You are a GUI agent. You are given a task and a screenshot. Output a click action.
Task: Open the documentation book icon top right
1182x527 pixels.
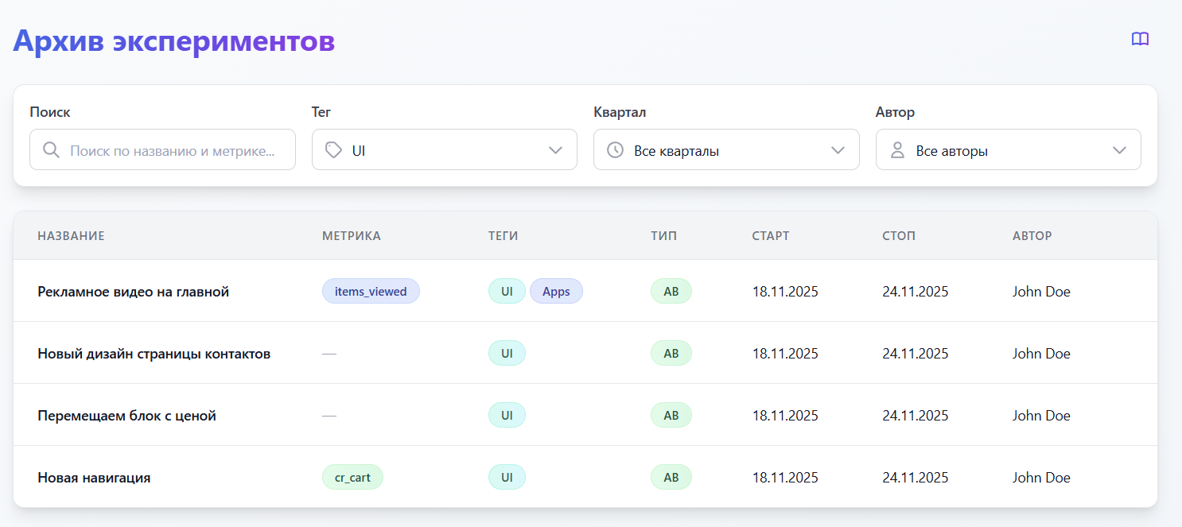click(x=1140, y=38)
